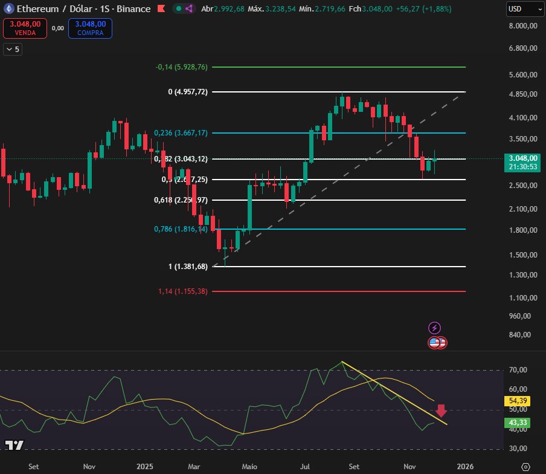The width and height of the screenshot is (546, 474).
Task: Click the 4.100,00 price scale label
Action: (x=523, y=117)
